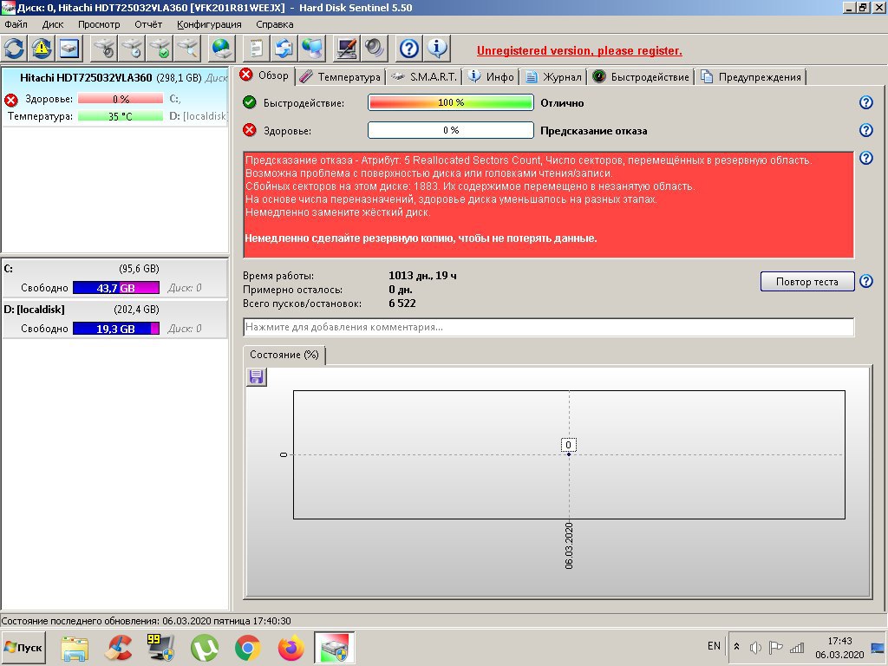
Task: Click the comment input field
Action: 548,327
